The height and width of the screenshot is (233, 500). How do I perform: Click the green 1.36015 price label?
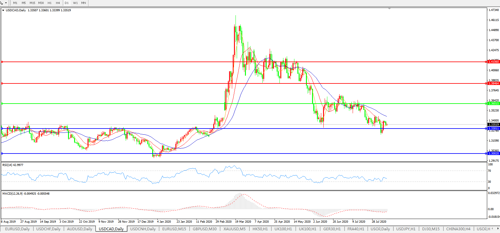pyautogui.click(x=493, y=104)
